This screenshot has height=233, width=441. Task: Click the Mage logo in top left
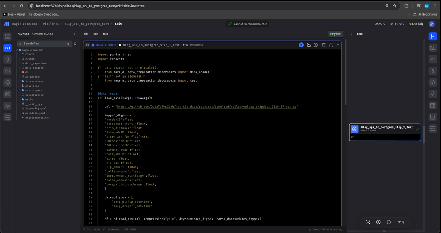pyautogui.click(x=6, y=24)
